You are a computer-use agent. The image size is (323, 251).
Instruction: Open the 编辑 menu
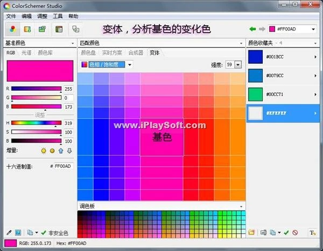pyautogui.click(x=26, y=16)
